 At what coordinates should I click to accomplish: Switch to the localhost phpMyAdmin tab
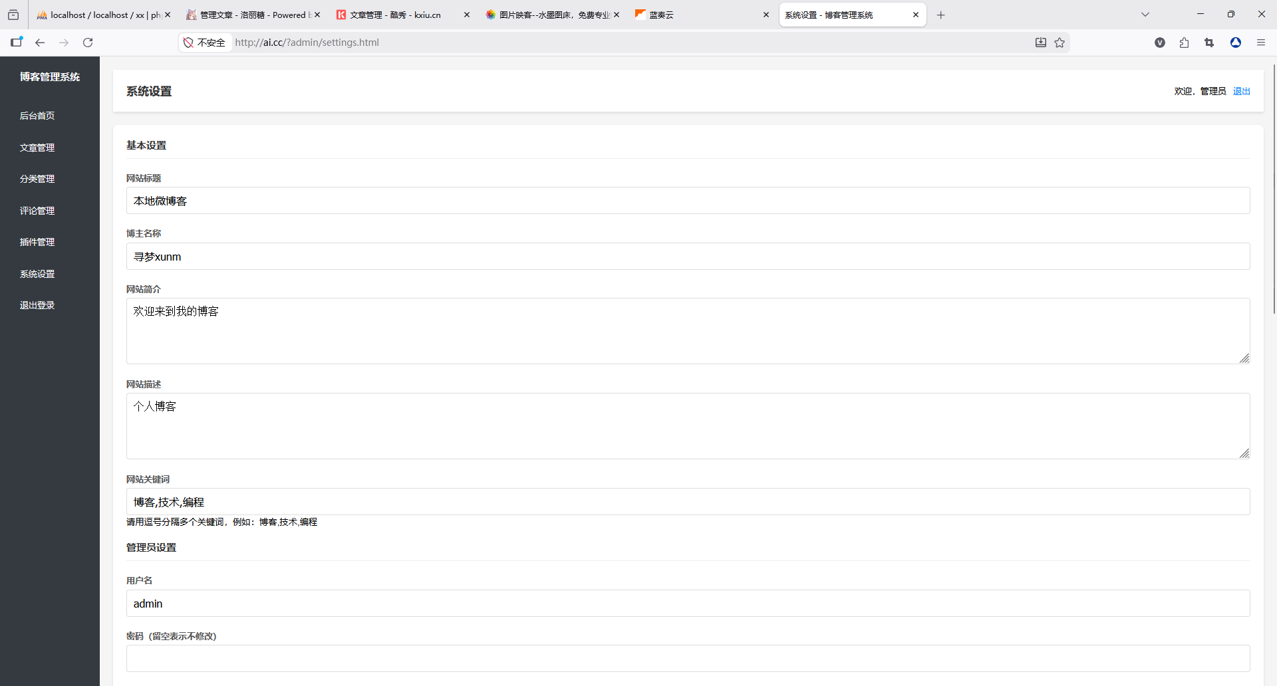tap(100, 15)
